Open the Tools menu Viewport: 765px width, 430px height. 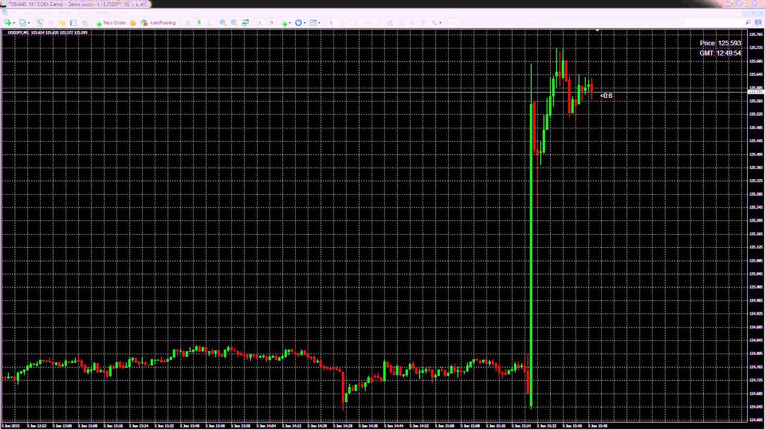(83, 13)
